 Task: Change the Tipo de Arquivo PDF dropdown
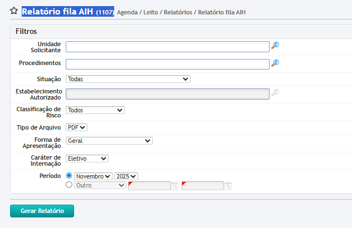tap(76, 127)
